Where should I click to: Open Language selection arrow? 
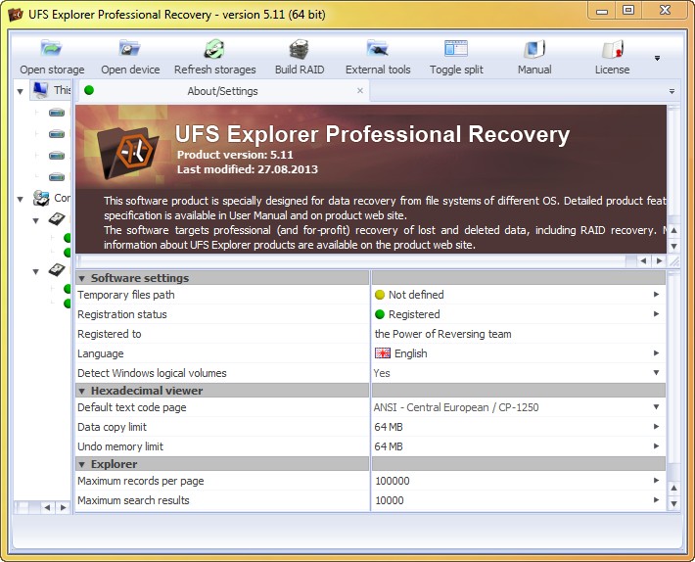(657, 352)
